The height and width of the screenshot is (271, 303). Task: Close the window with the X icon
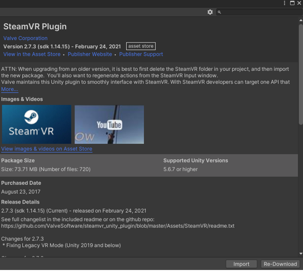(x=299, y=3)
